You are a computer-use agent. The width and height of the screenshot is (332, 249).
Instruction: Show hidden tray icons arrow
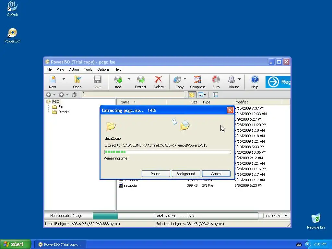(308, 244)
